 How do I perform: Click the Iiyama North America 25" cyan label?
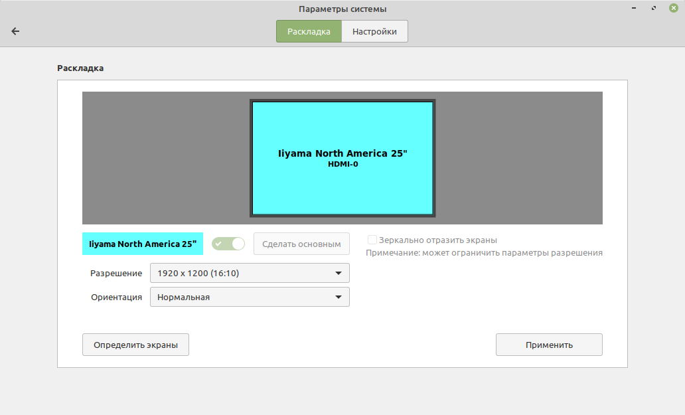coord(143,244)
